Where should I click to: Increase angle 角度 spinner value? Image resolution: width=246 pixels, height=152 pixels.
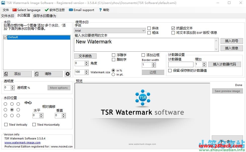pos(87,62)
